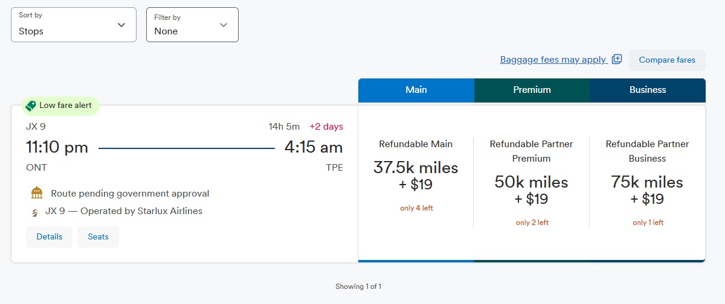Click the Low fare alert tag icon
This screenshot has width=725, height=304.
31,106
